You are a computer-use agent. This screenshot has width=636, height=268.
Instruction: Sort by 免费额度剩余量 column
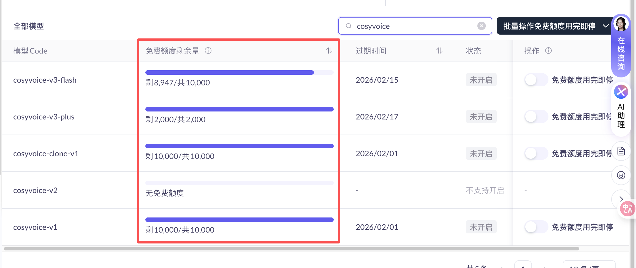(329, 51)
